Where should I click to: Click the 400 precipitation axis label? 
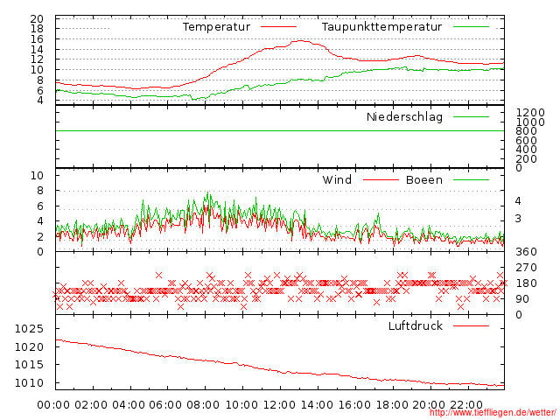click(526, 150)
